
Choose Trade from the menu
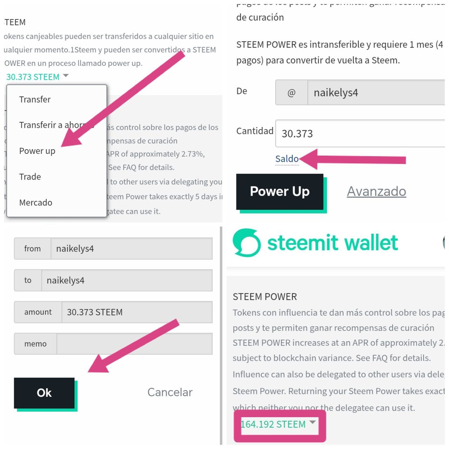click(x=30, y=177)
